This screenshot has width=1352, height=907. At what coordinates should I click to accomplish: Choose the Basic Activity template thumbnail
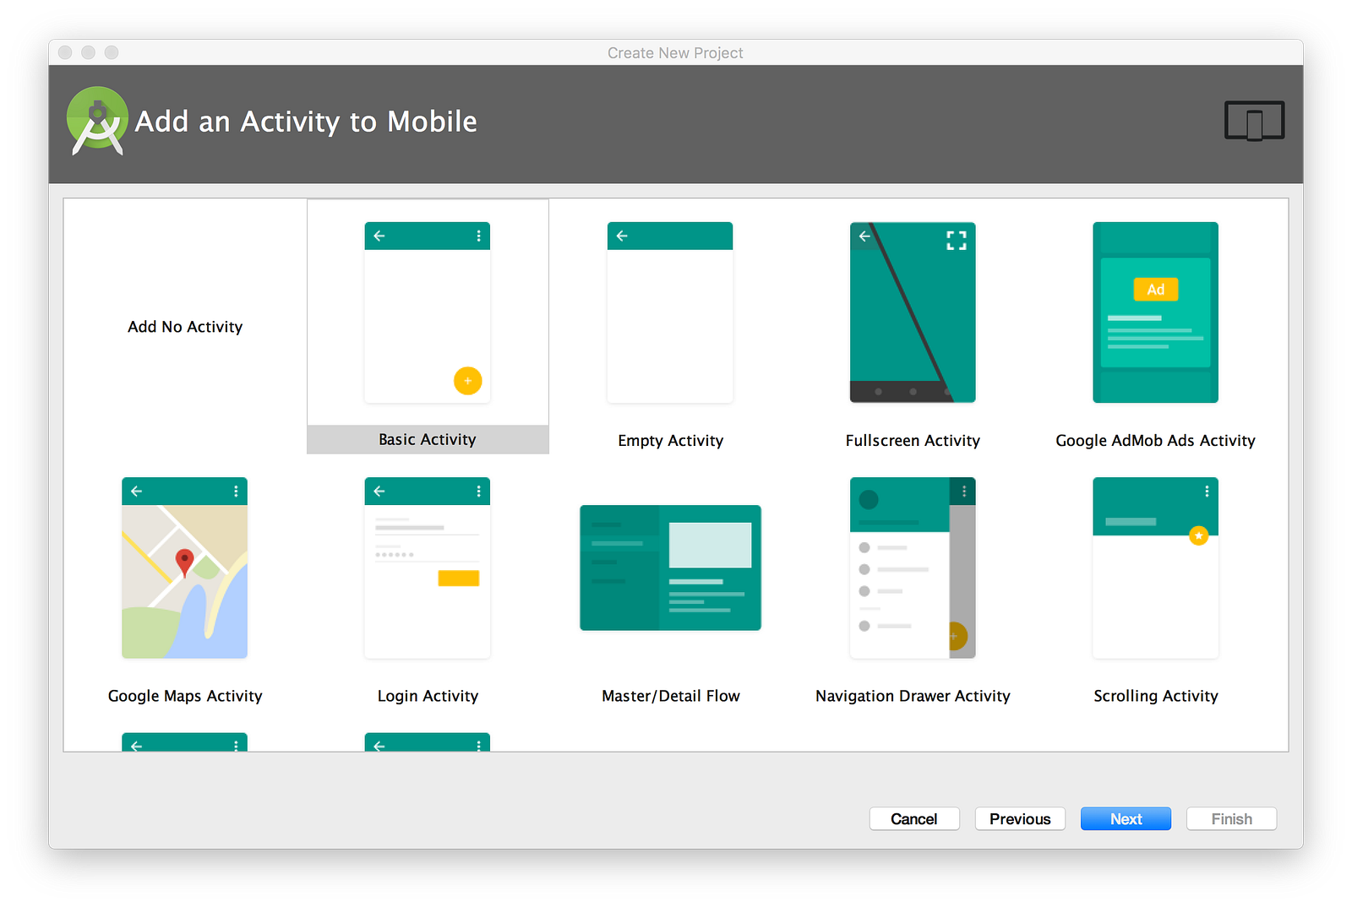(428, 312)
